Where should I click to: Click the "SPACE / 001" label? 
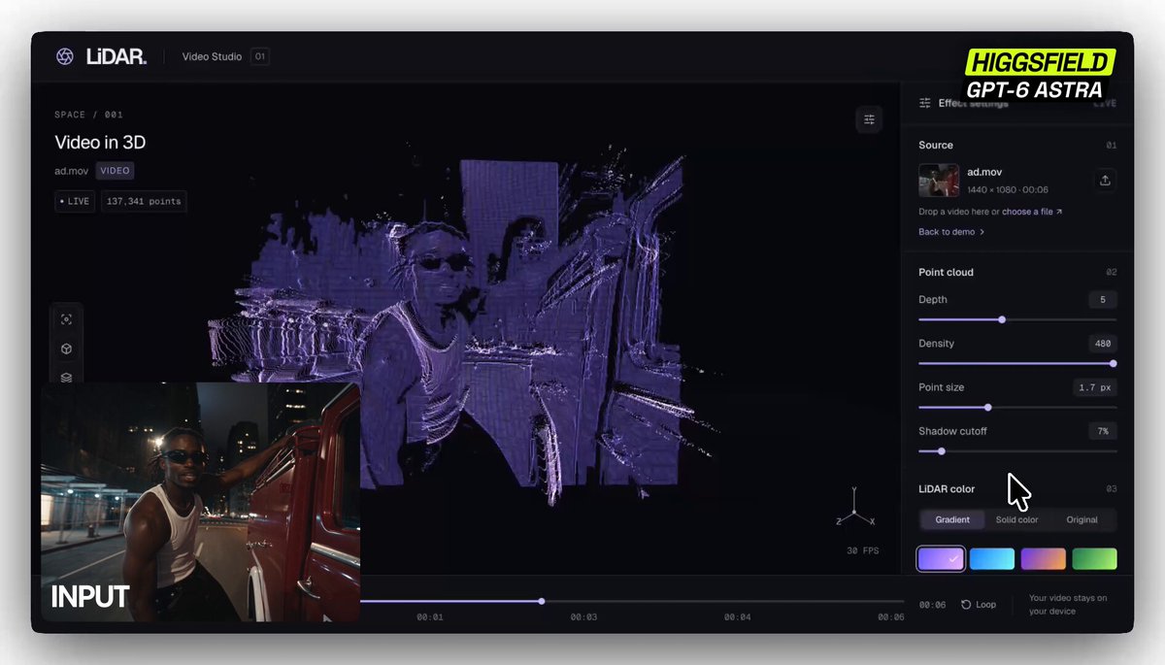[88, 115]
